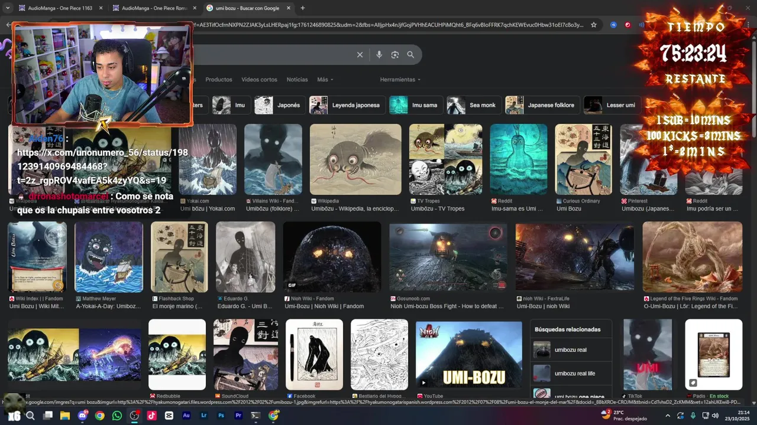This screenshot has width=757, height=425.
Task: Open a new browser tab
Action: (303, 8)
